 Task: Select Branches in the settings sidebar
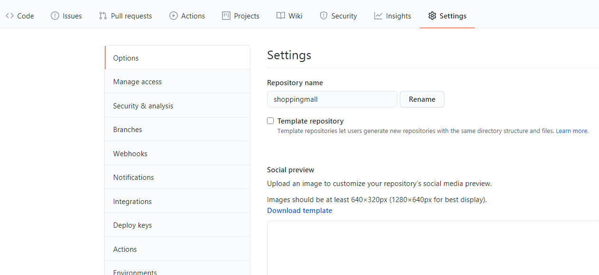click(128, 130)
